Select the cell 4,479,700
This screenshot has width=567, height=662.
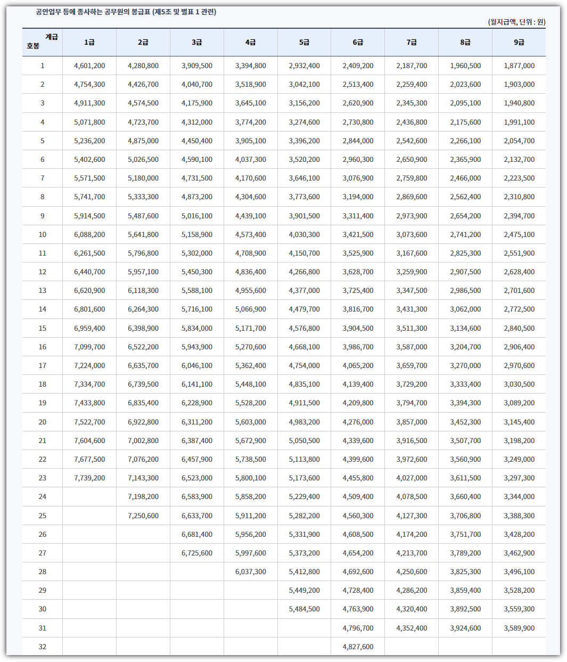coord(305,309)
